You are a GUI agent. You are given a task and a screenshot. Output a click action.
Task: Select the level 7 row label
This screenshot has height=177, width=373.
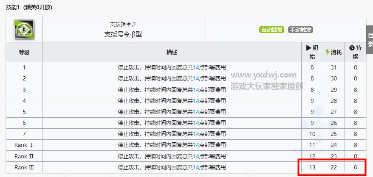24,134
